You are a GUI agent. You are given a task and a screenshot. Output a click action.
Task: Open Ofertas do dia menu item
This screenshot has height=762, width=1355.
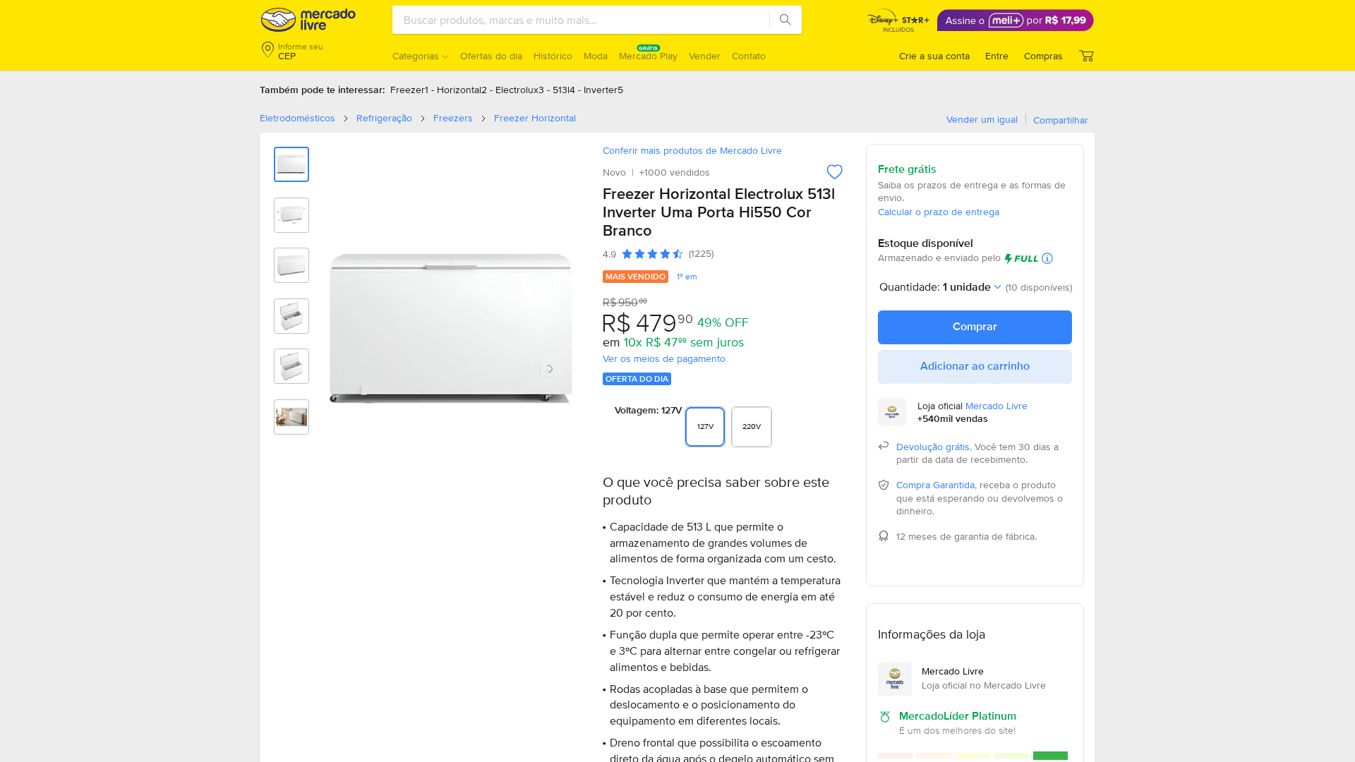(491, 56)
